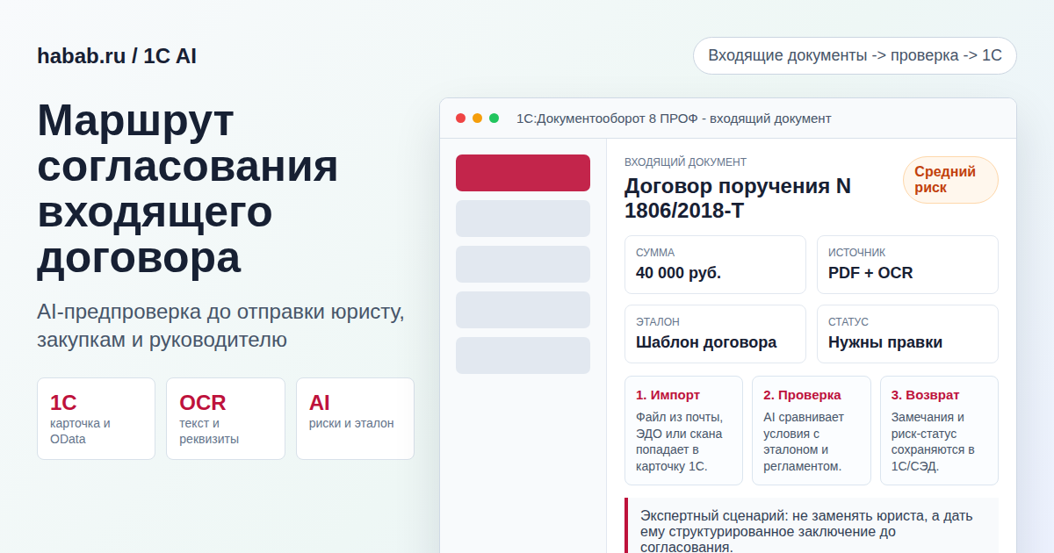Click the green maximize dot in window titlebar
This screenshot has width=1054, height=553.
point(494,118)
